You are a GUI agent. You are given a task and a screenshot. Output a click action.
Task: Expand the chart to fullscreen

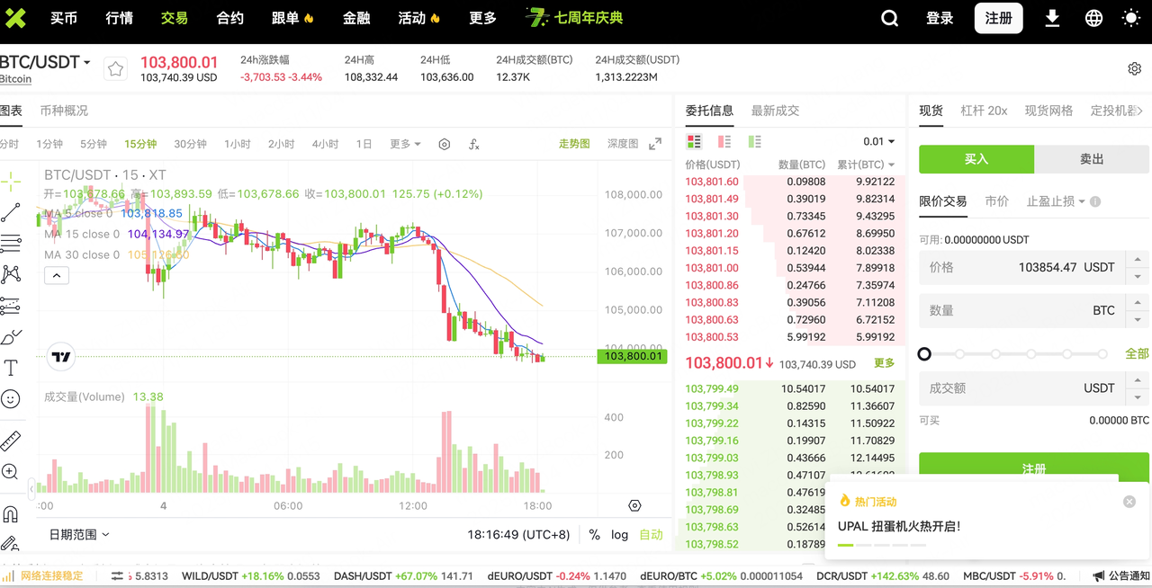tap(655, 144)
